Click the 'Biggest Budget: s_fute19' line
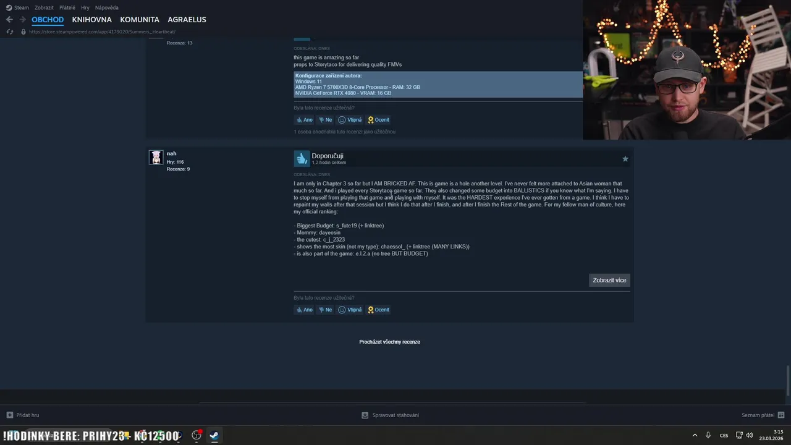The height and width of the screenshot is (445, 791). click(x=339, y=226)
